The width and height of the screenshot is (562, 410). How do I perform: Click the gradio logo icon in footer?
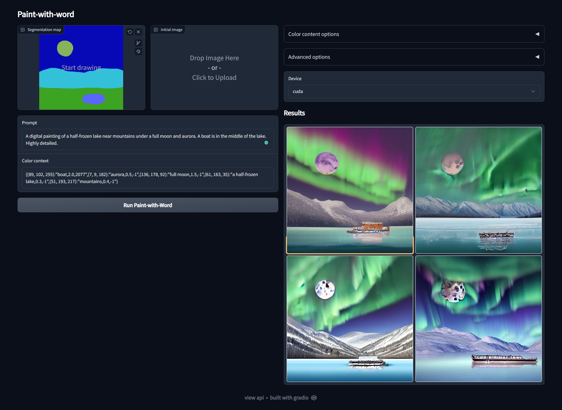coord(314,398)
